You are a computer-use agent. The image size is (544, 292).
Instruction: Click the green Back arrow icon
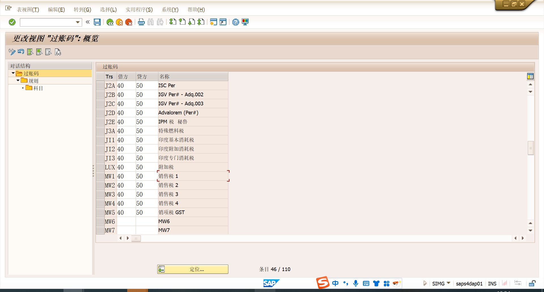110,22
